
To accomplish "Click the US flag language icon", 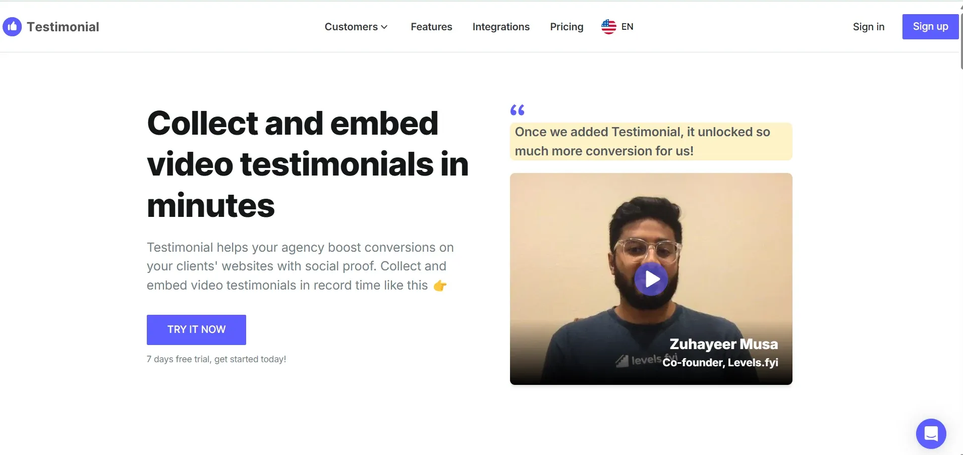I will [x=608, y=27].
